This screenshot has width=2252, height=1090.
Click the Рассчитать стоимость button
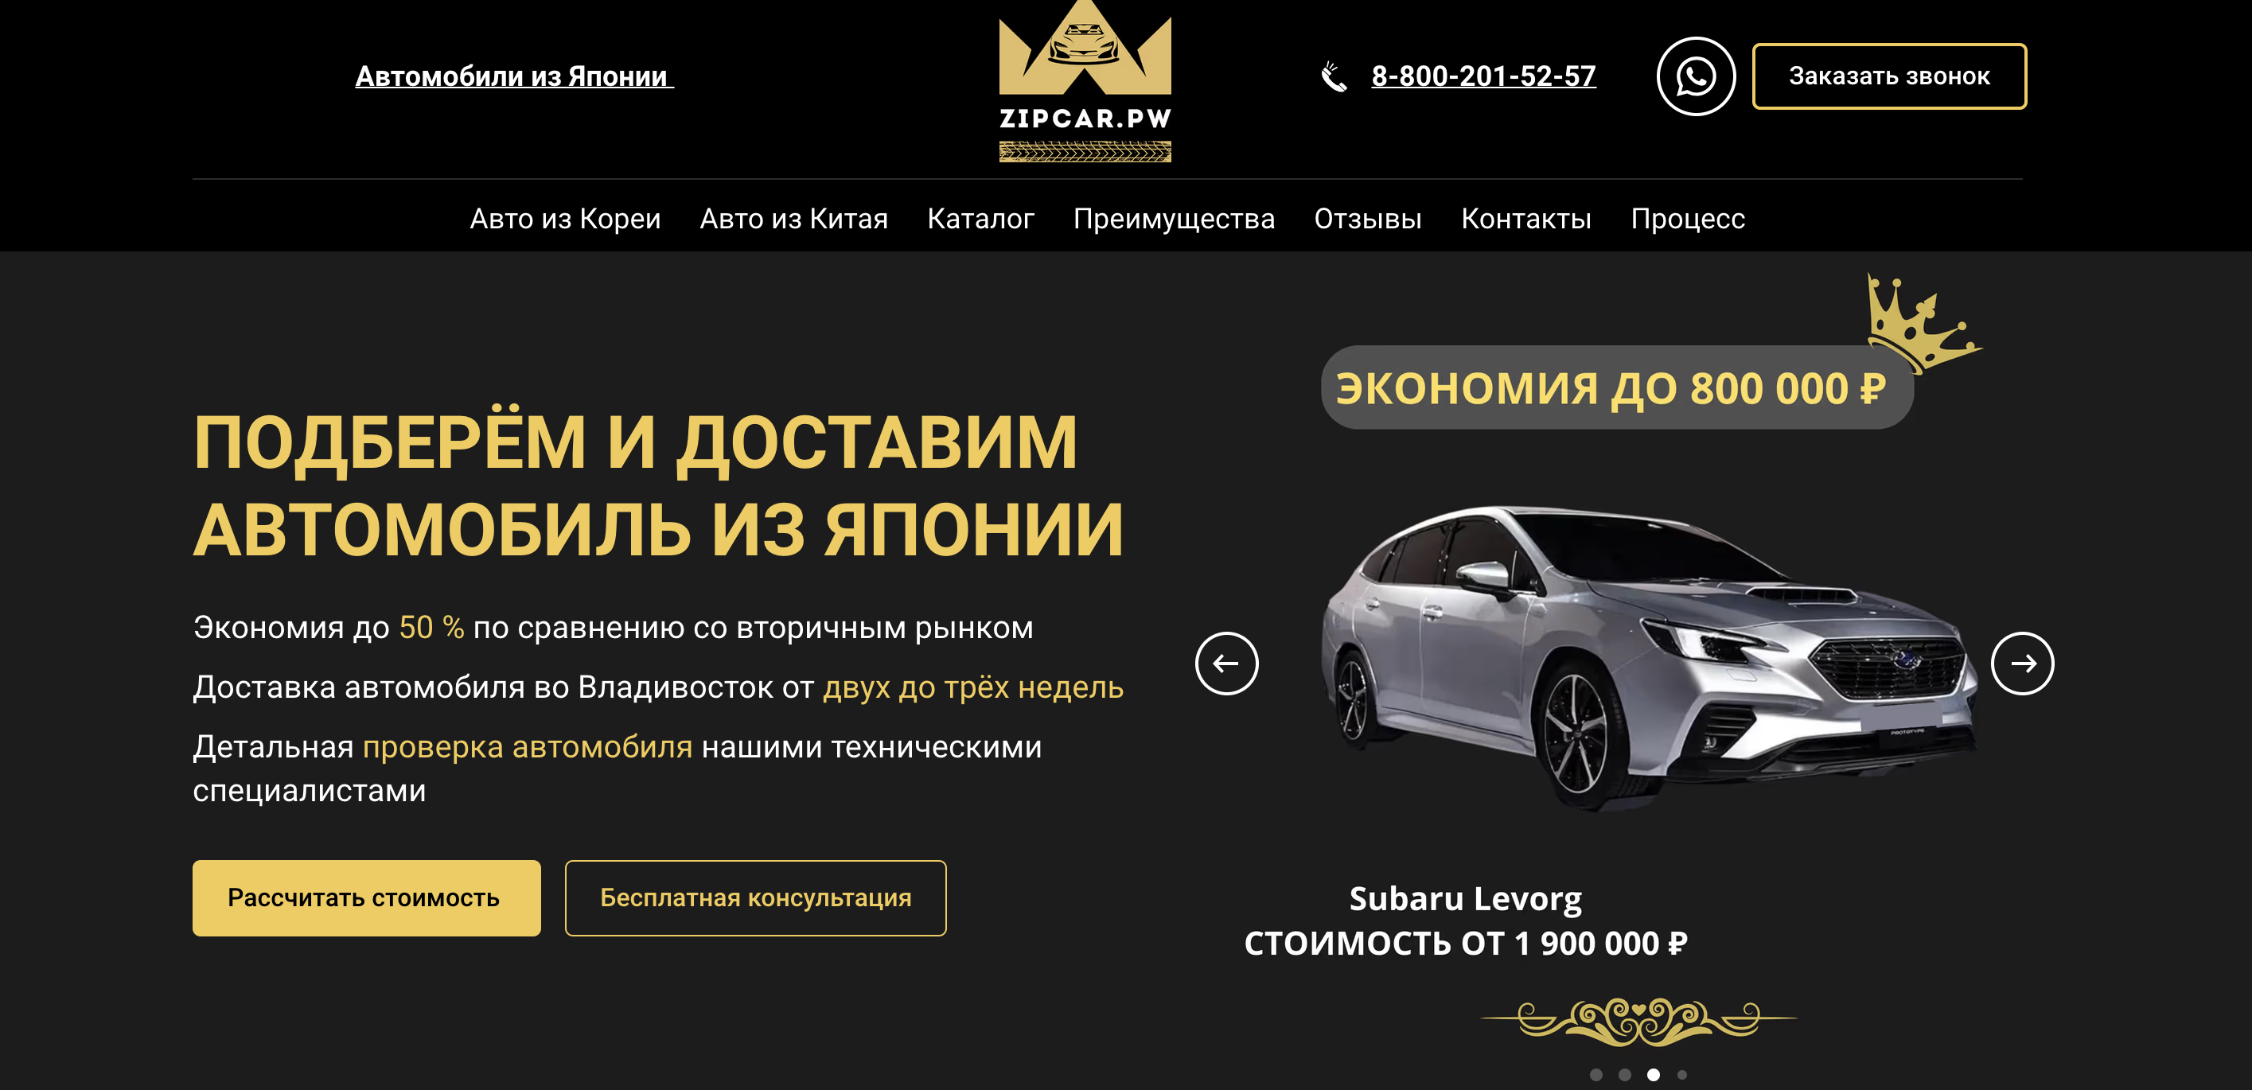click(x=366, y=897)
